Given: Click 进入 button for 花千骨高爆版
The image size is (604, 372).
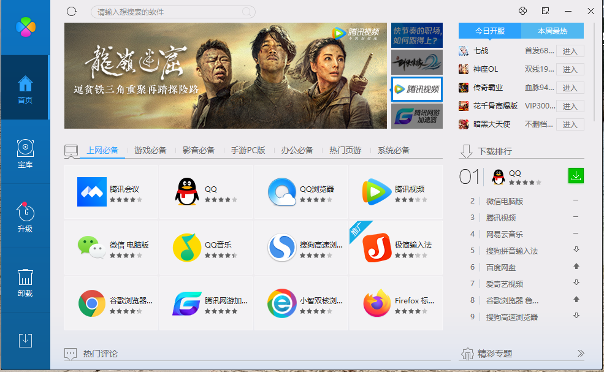Looking at the screenshot, I should 570,106.
